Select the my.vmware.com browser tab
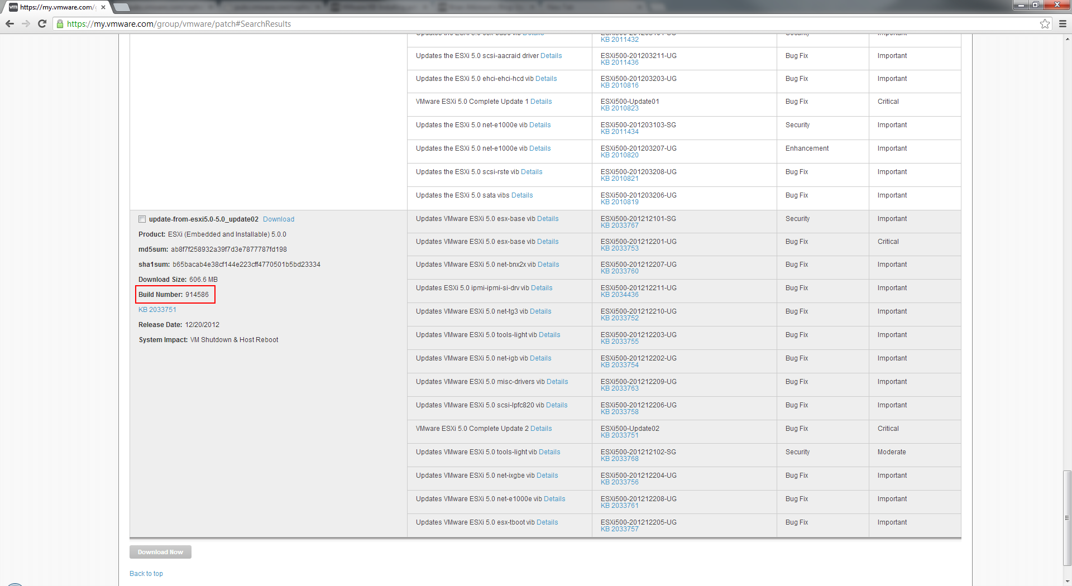The height and width of the screenshot is (586, 1072). click(56, 7)
